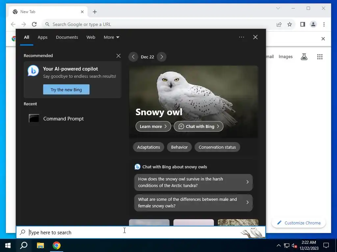Screen dimensions: 337x252
Task: Click the Chrome address bar
Action: (x=159, y=24)
